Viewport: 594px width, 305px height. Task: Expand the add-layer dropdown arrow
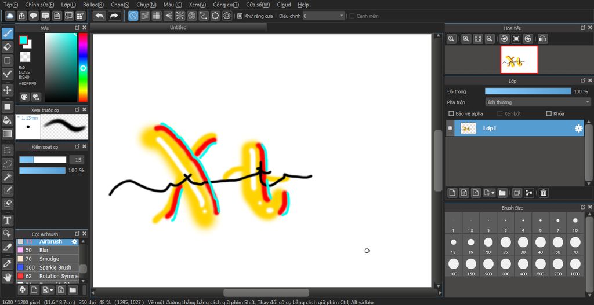pos(492,193)
